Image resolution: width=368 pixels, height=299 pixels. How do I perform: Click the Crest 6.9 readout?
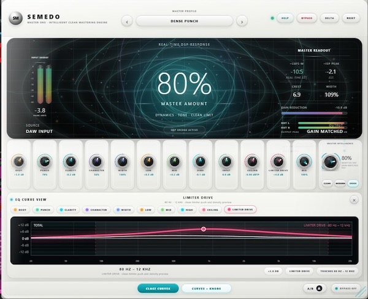pyautogui.click(x=296, y=94)
